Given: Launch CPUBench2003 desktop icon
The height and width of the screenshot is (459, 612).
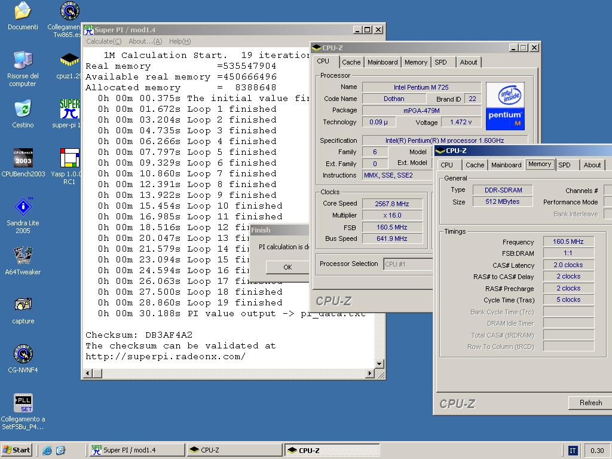Looking at the screenshot, I should (23, 157).
